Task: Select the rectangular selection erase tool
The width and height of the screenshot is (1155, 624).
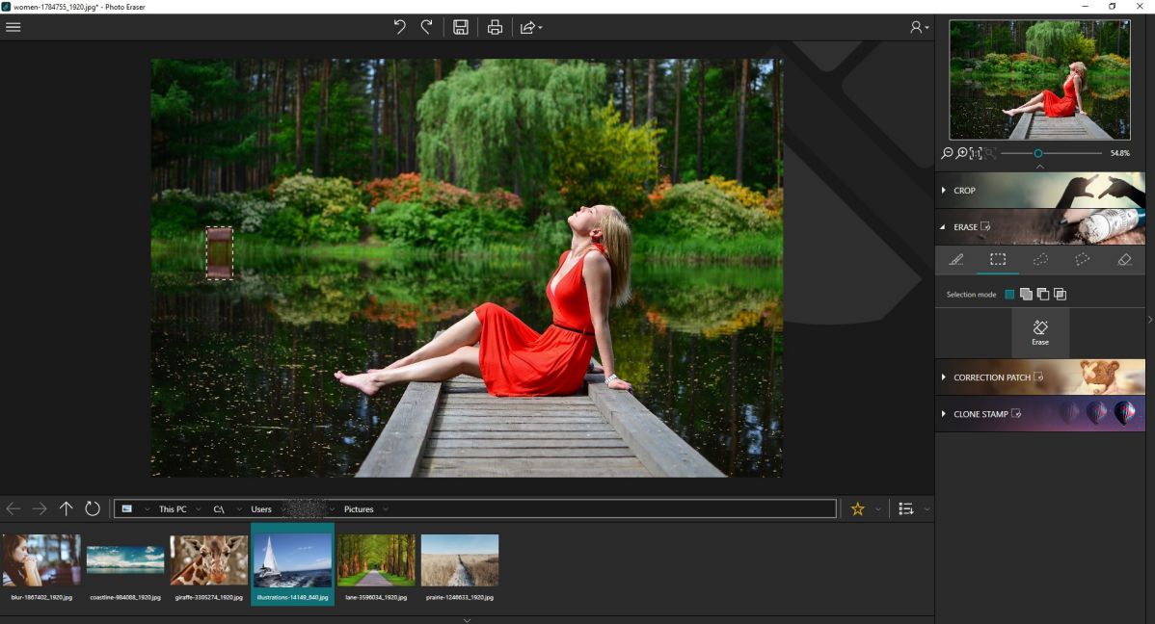Action: click(997, 260)
